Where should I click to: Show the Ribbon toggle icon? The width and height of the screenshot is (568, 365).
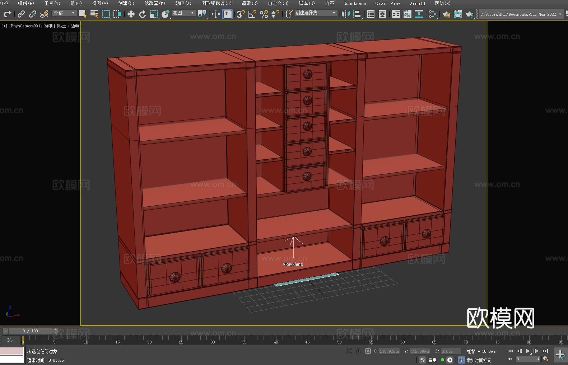pyautogui.click(x=396, y=14)
